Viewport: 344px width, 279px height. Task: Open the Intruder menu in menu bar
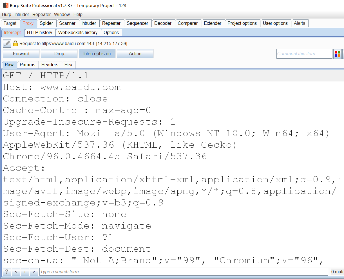pyautogui.click(x=22, y=14)
